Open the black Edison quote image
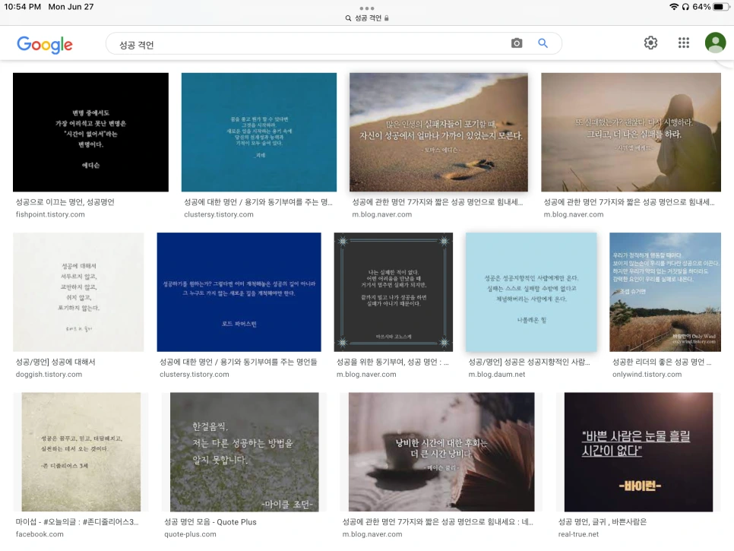This screenshot has width=734, height=551. click(90, 132)
